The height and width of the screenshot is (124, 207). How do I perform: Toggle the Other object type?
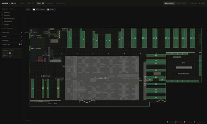pos(5,24)
